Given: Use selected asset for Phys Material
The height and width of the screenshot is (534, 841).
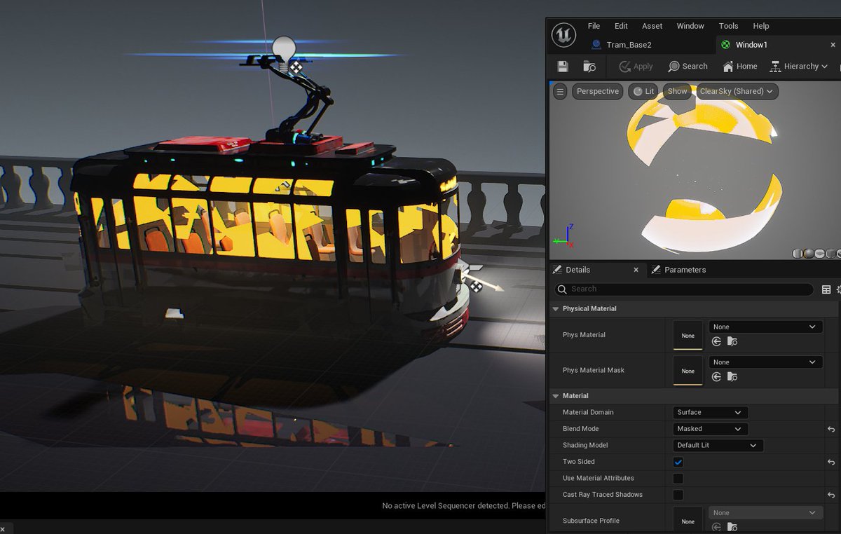Looking at the screenshot, I should [716, 341].
